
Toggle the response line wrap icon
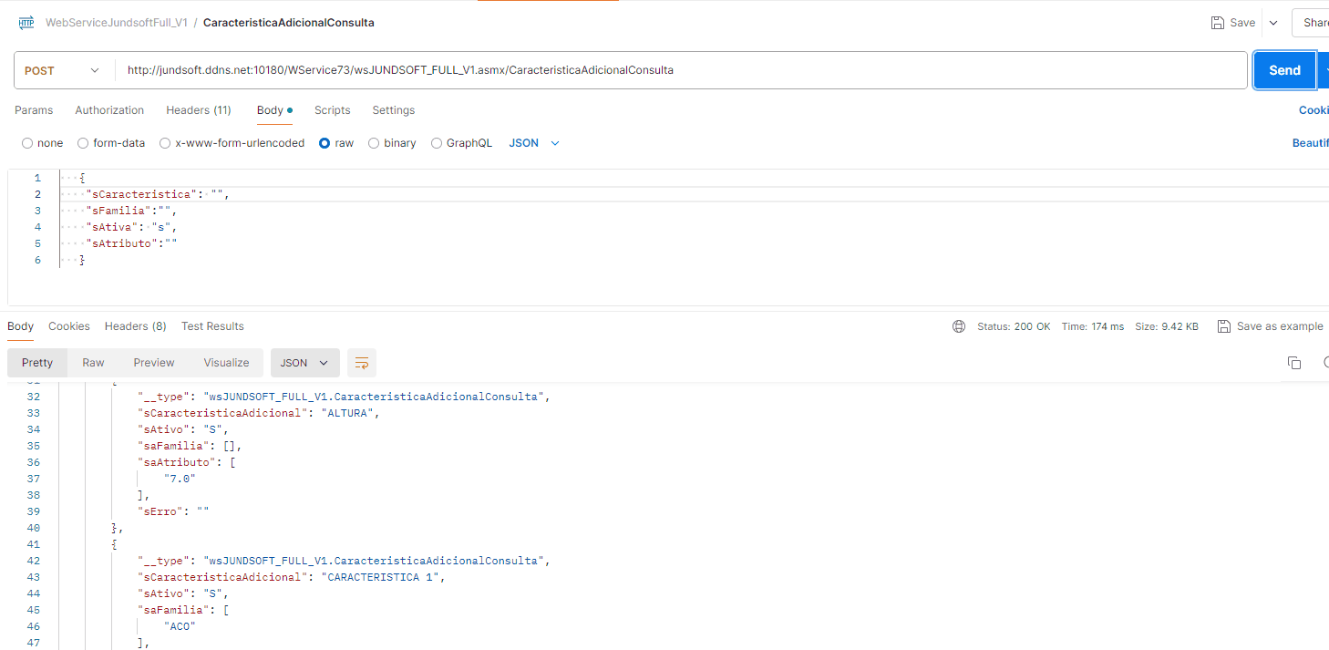361,363
